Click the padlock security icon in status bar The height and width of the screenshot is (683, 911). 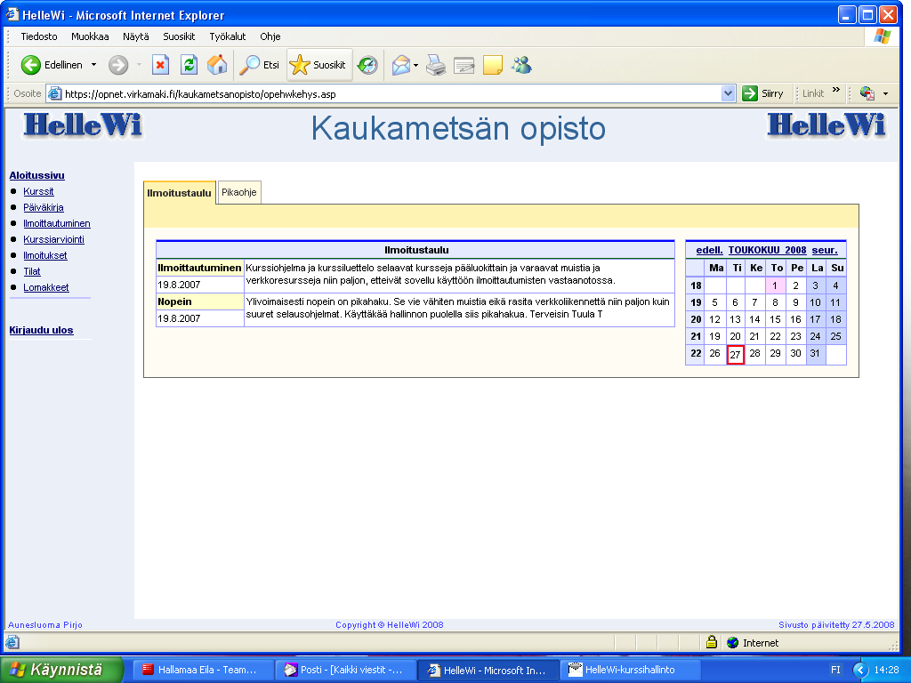pos(712,642)
